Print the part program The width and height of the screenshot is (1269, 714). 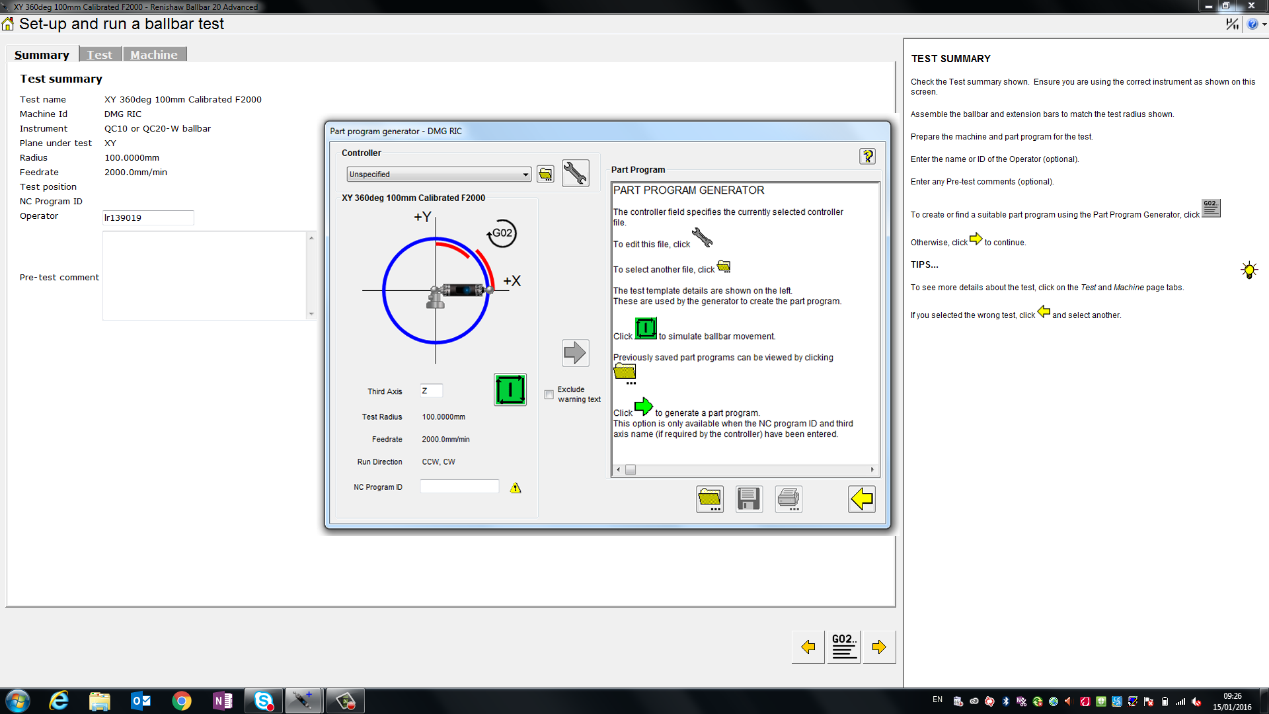pyautogui.click(x=788, y=499)
